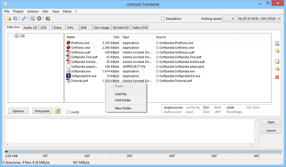This screenshot has width=286, height=167.
Task: Click the disc capacity usage bar
Action: [x=143, y=151]
